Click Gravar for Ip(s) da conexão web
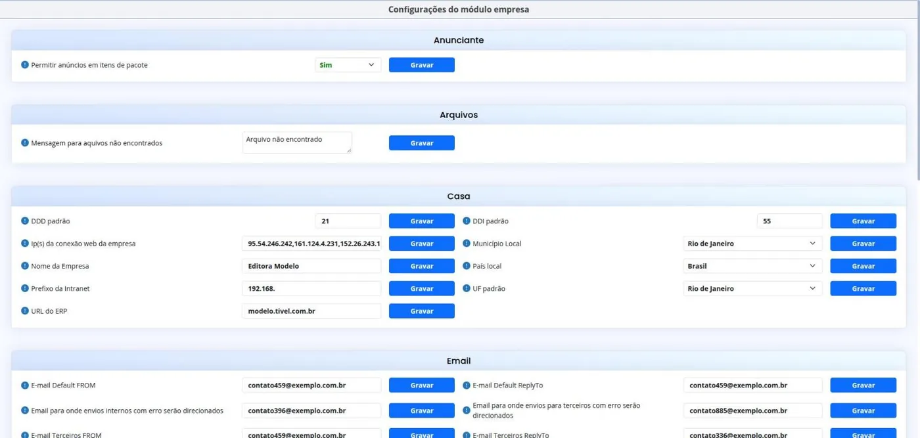Viewport: 920px width, 438px height. [x=422, y=244]
